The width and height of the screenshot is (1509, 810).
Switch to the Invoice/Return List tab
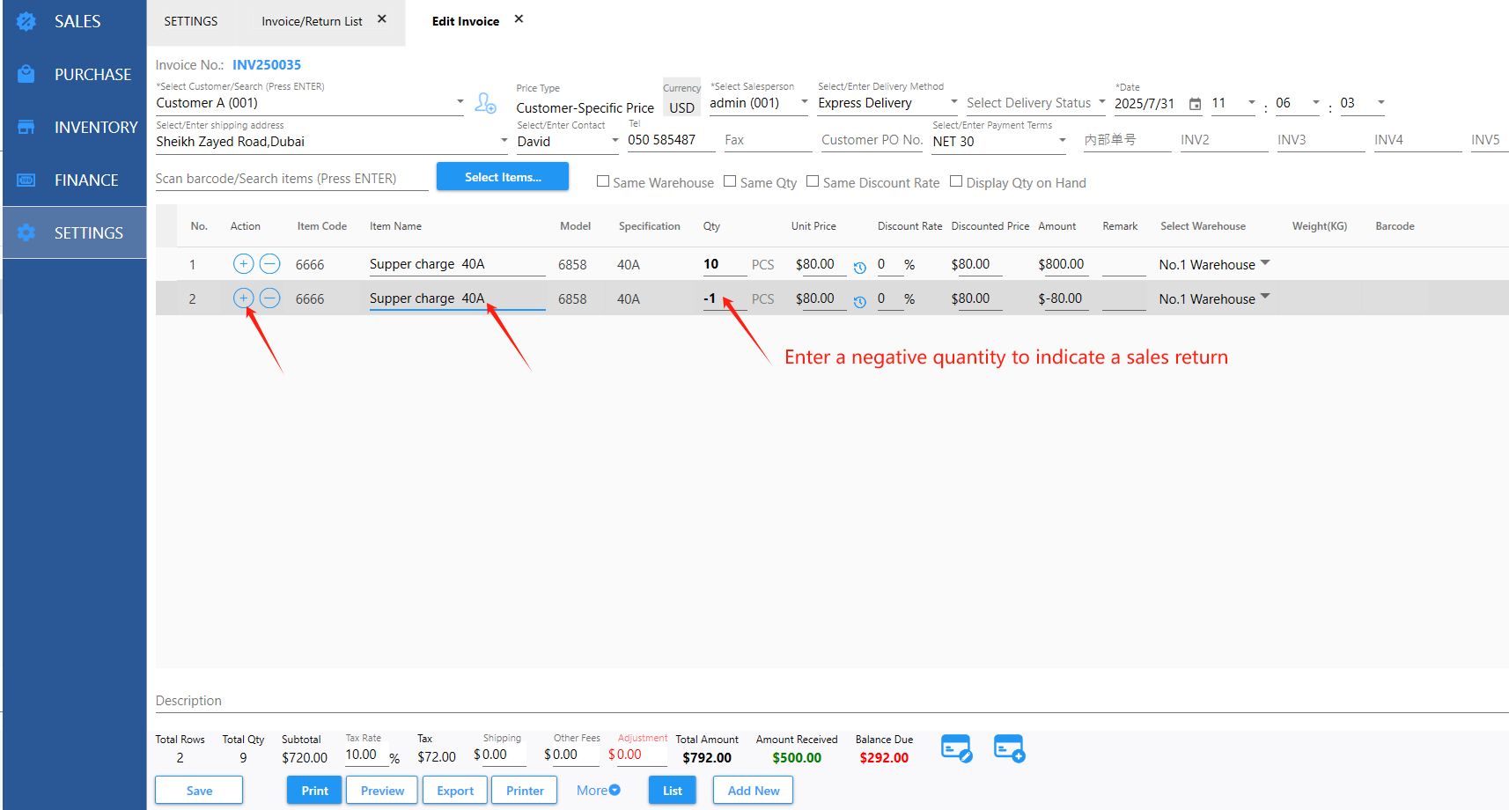click(312, 21)
